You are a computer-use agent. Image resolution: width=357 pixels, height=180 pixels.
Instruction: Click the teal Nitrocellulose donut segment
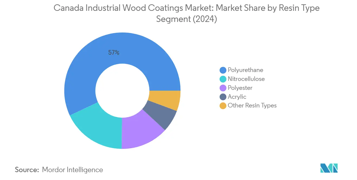coord(98,127)
